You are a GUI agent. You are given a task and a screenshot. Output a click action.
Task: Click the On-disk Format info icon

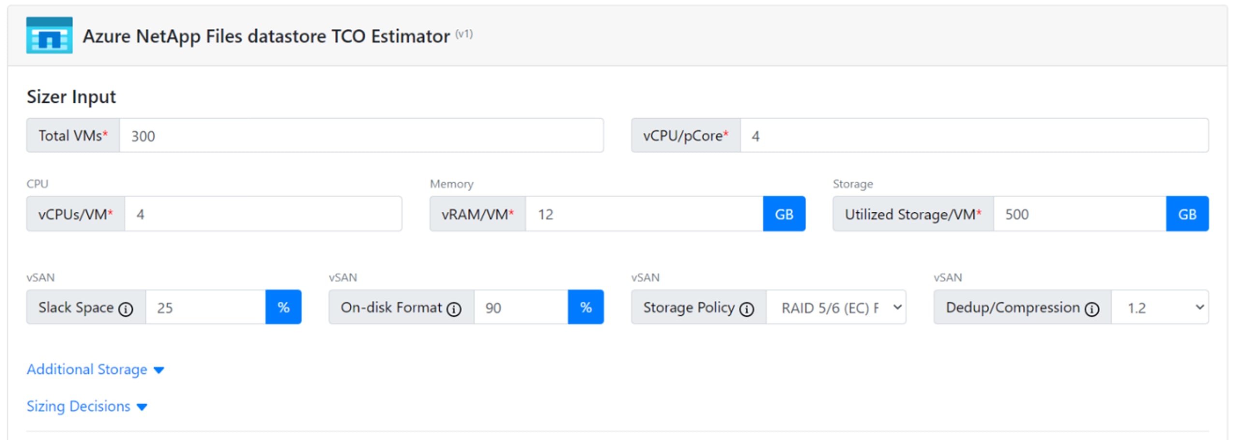[x=453, y=308]
